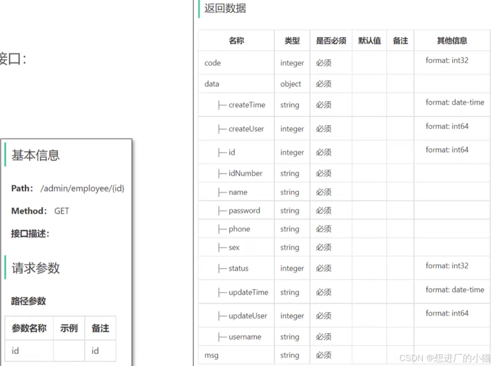
Task: Click the id field under data
Action: [232, 152]
